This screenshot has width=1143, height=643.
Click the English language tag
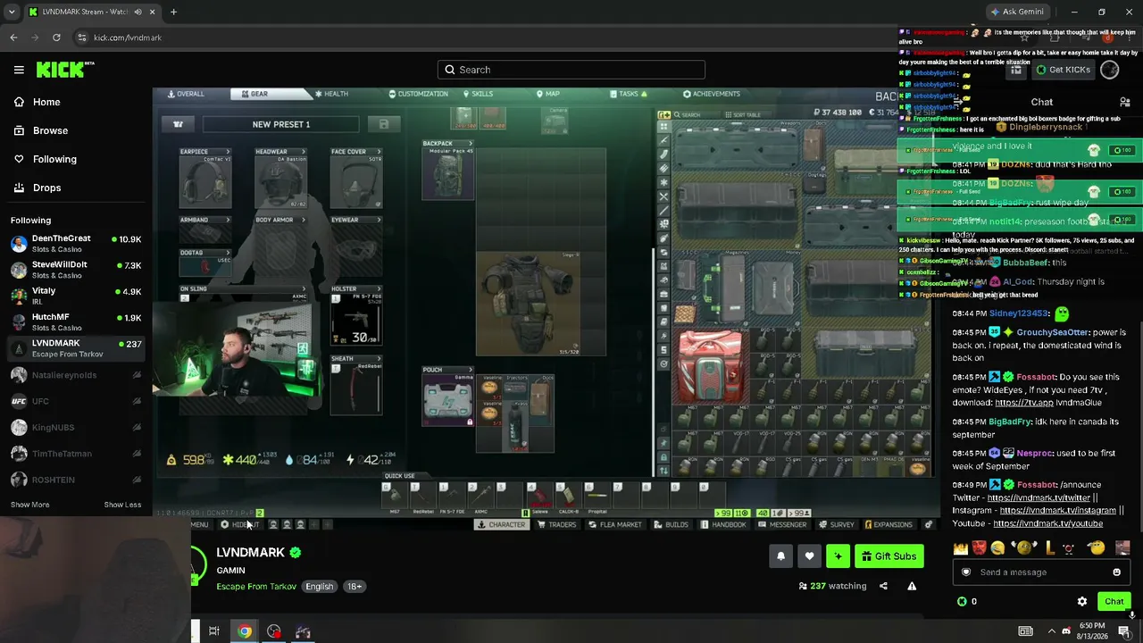coord(319,587)
